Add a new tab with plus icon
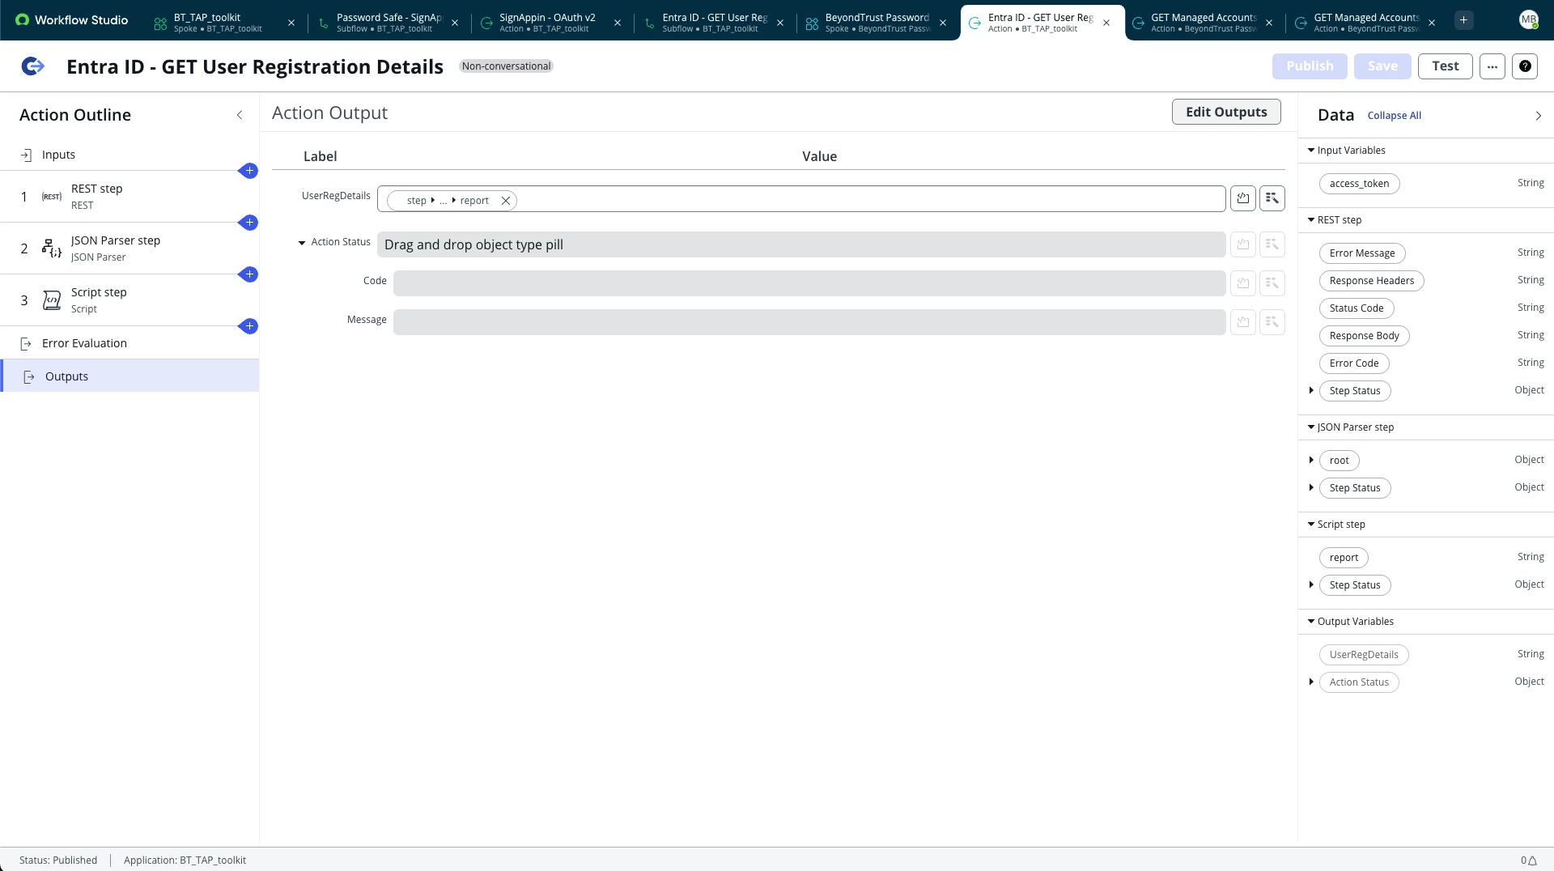1554x871 pixels. (1463, 20)
